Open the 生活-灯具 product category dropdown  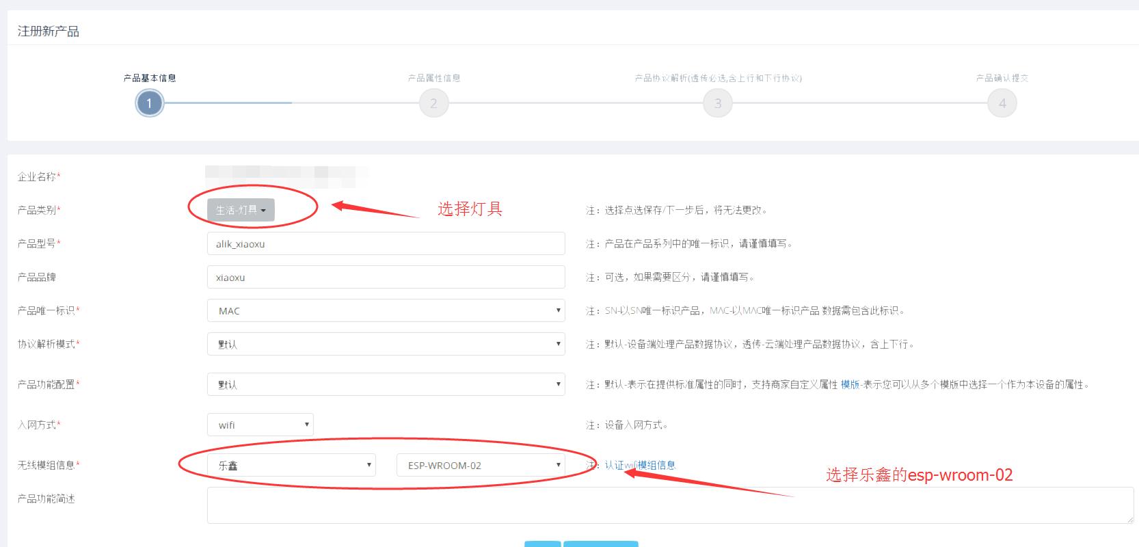[241, 210]
